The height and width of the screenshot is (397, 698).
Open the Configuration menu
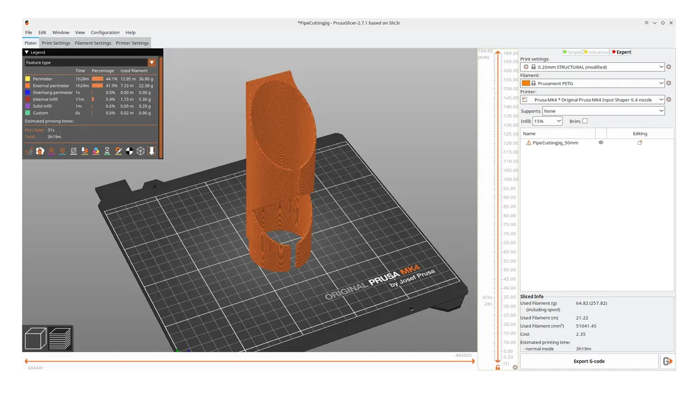[105, 32]
